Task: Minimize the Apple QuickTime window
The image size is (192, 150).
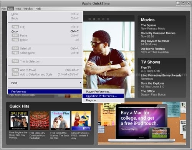Action: 178,3
